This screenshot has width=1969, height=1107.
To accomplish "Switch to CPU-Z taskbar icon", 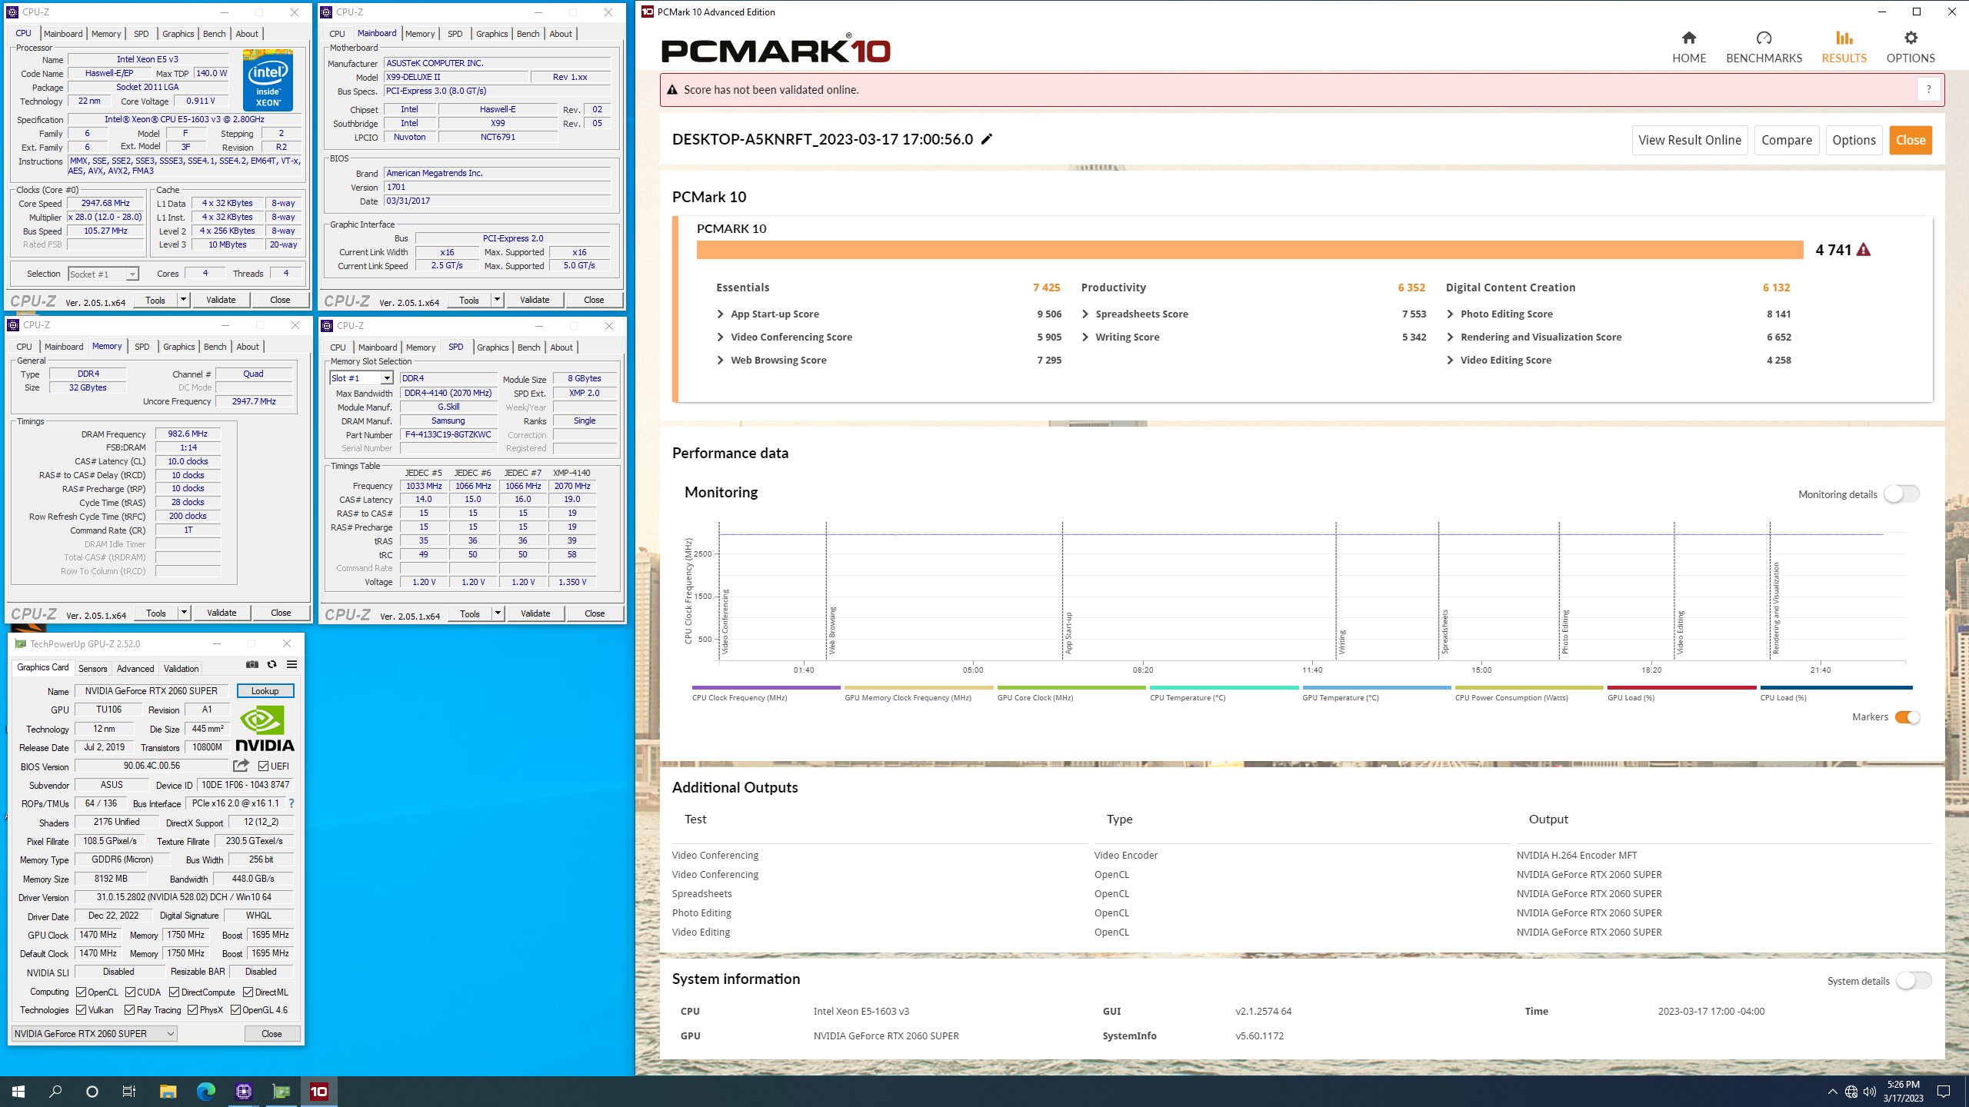I will tap(244, 1091).
